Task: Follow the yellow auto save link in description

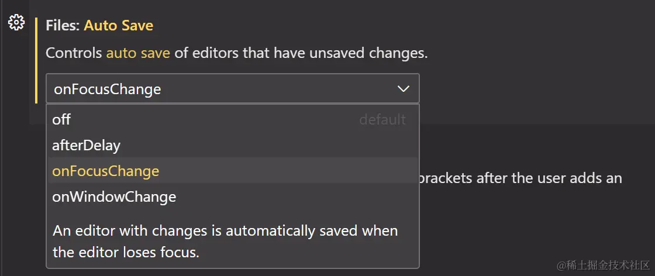Action: (x=138, y=53)
